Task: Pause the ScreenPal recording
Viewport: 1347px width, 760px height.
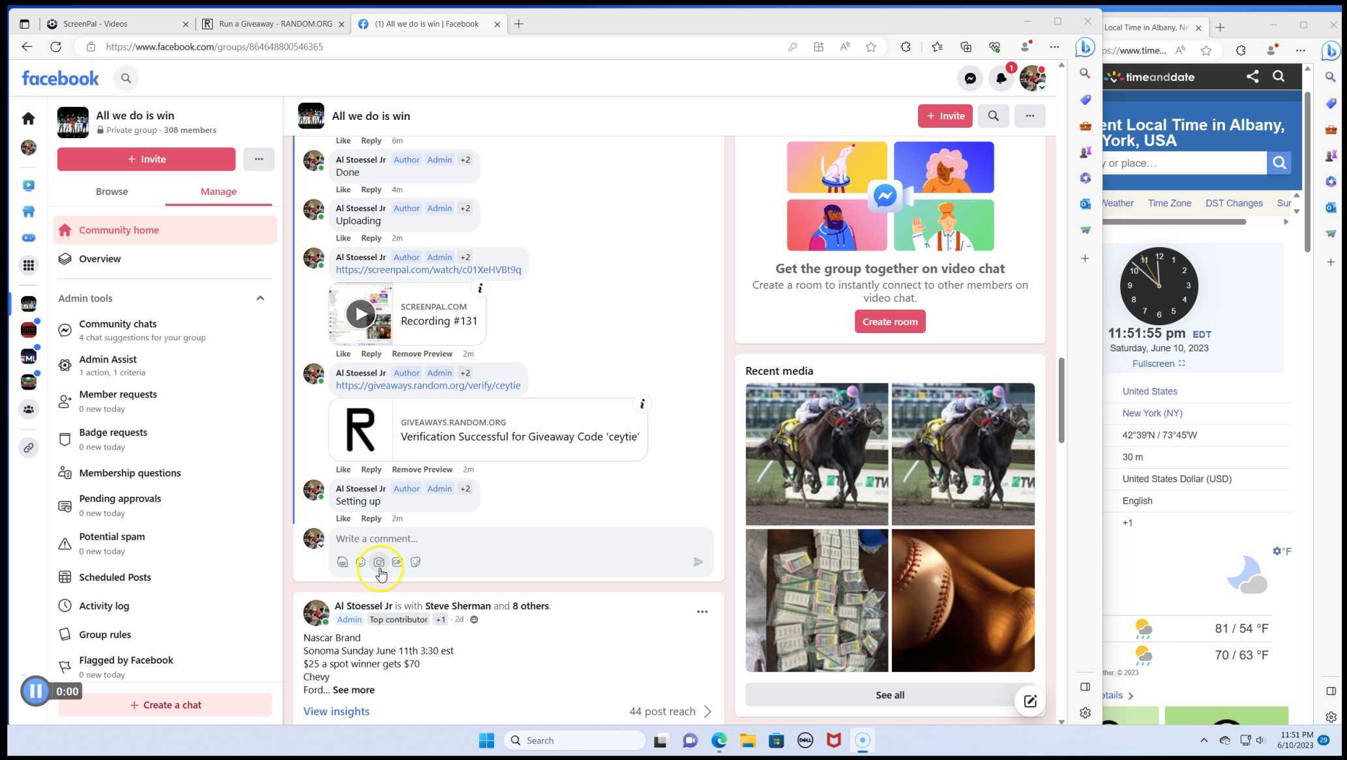Action: (x=35, y=691)
